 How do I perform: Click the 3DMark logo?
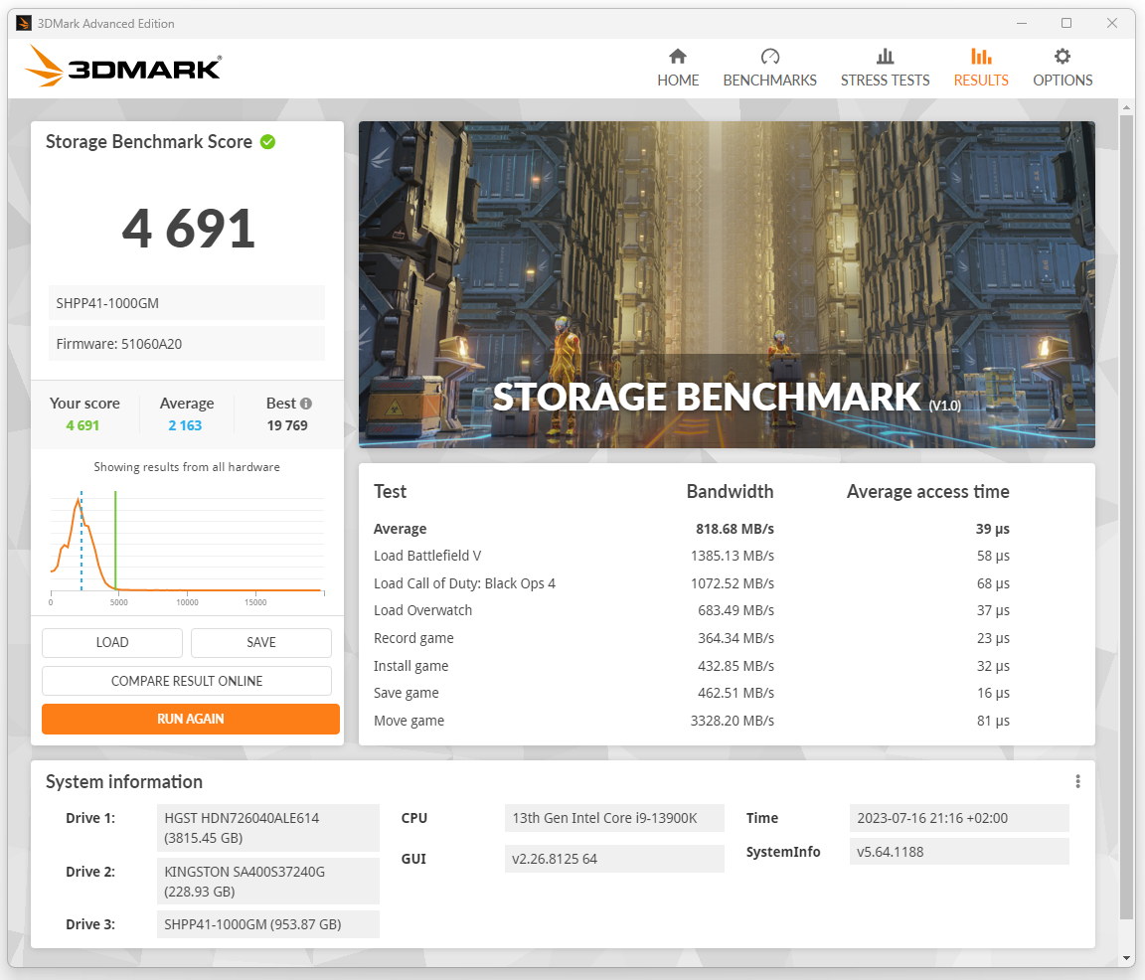[123, 68]
